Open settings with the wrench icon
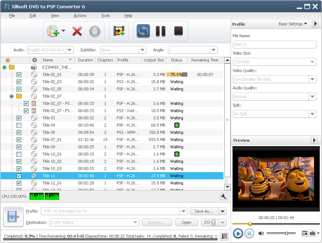 [223, 196]
